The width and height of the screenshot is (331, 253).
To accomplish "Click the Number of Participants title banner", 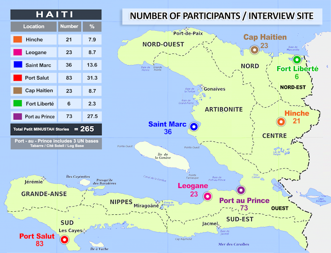I will (222, 16).
